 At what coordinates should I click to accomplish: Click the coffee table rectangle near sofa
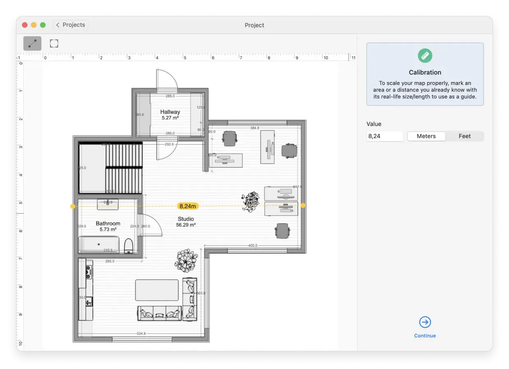pos(157,290)
